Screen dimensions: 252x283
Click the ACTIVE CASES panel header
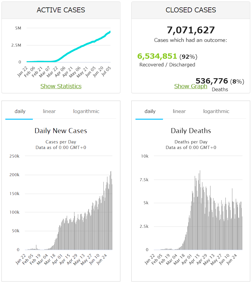pos(61,10)
